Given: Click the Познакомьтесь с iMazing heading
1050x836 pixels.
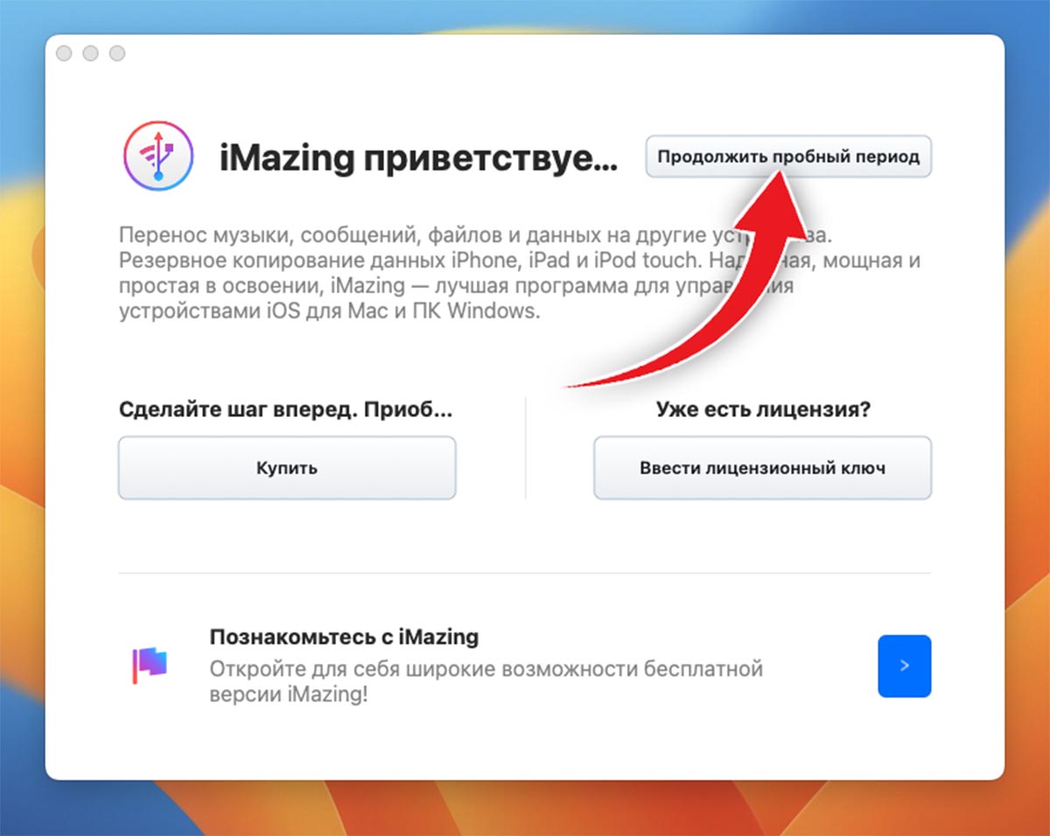Looking at the screenshot, I should (344, 636).
